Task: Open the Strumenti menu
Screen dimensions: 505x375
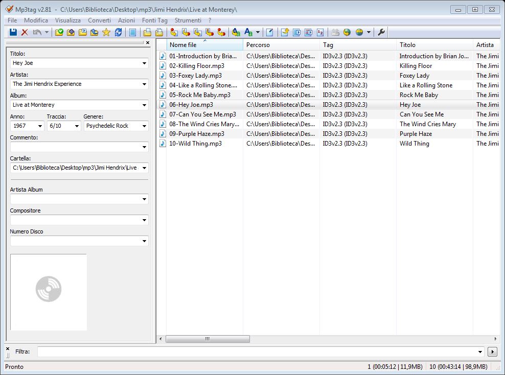Action: tap(188, 20)
